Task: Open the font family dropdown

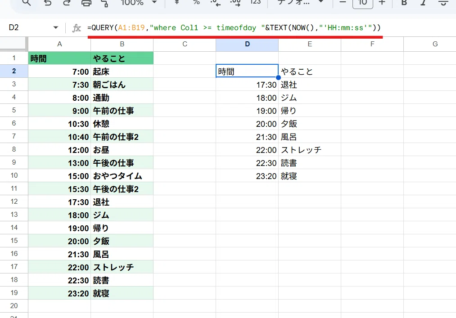Action: coord(300,2)
